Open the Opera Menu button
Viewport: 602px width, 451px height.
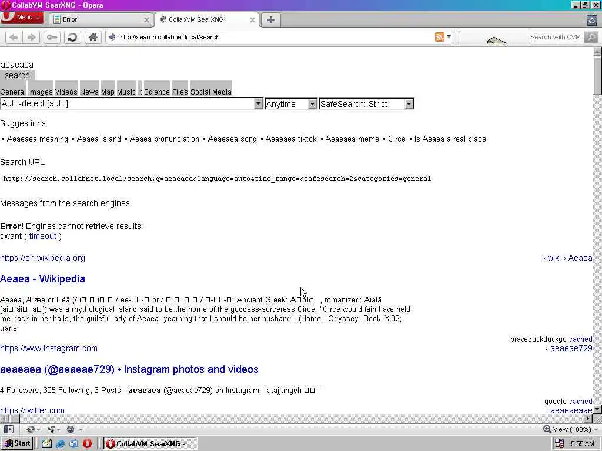tap(22, 17)
